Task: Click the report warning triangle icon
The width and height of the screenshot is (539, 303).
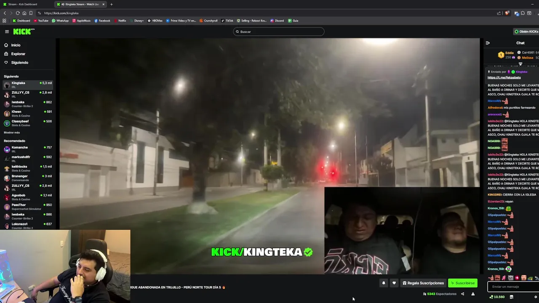Action: (x=473, y=294)
